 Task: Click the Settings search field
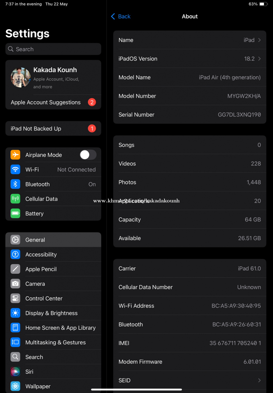53,49
